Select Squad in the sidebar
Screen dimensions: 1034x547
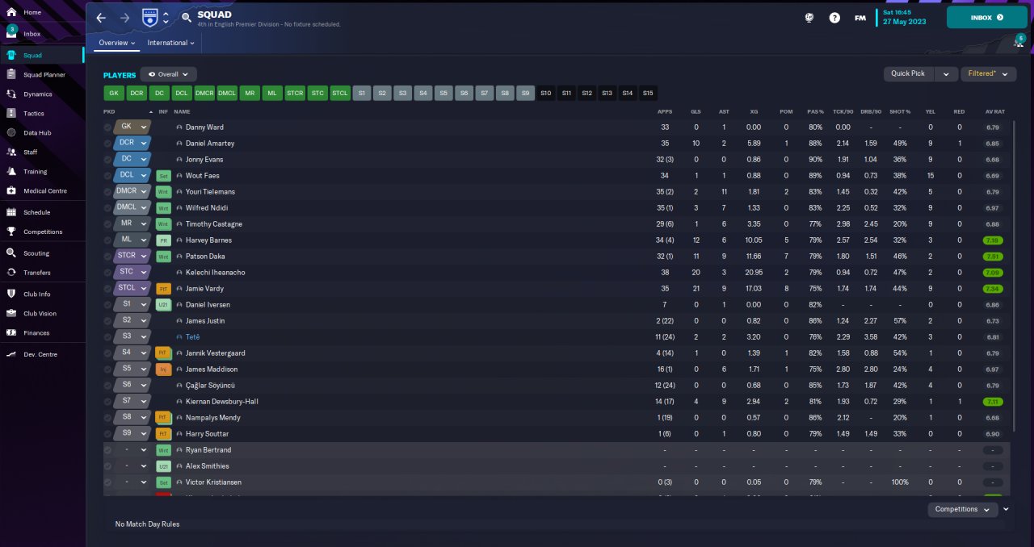click(x=41, y=56)
